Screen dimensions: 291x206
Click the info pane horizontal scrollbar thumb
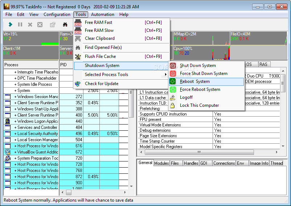(199, 152)
